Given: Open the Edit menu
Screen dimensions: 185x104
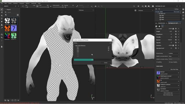Looking at the screenshot, I should point(5,3).
